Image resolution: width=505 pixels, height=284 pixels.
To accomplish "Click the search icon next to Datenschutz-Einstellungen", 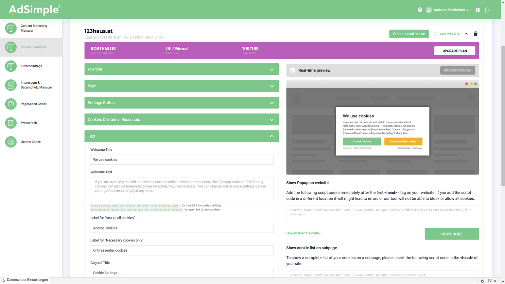I will click(x=4, y=280).
